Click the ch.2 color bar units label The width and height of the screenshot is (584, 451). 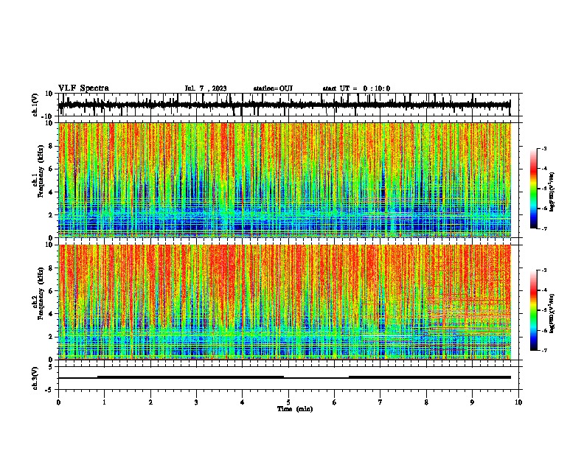pos(552,314)
